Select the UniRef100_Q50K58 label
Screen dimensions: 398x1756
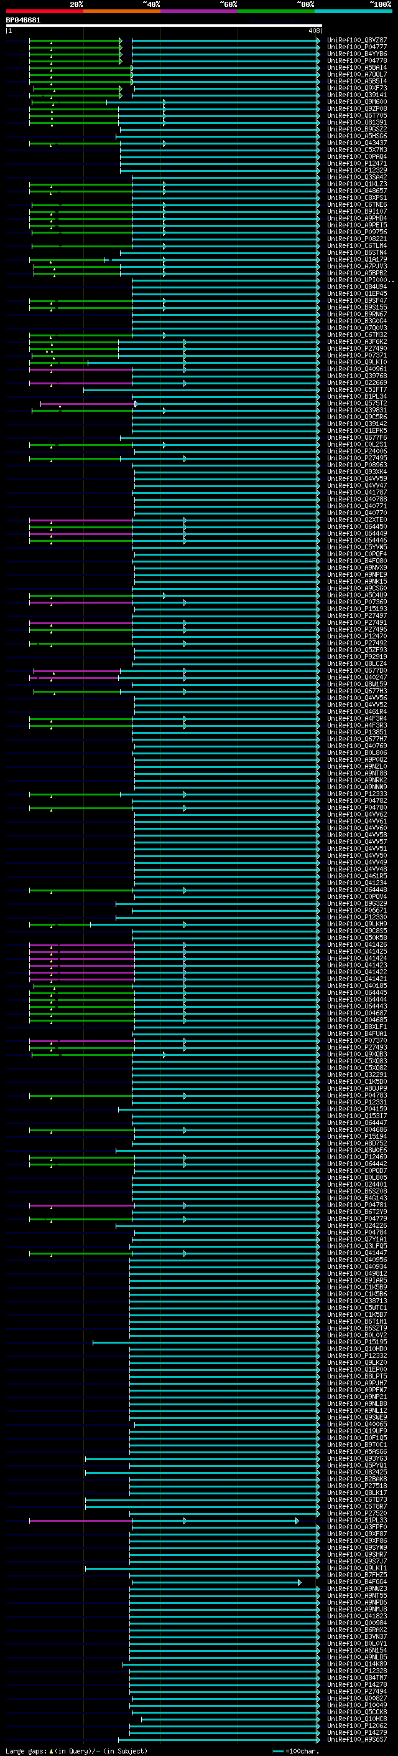357,938
